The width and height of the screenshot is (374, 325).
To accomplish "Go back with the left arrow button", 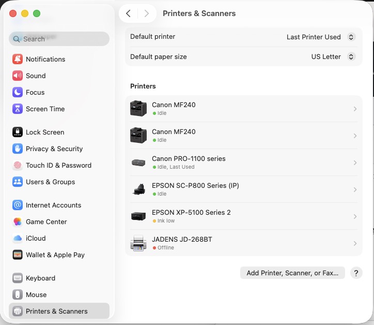I will point(128,13).
